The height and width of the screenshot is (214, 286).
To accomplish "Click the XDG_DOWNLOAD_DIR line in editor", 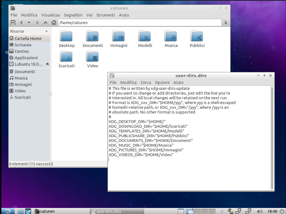I will pyautogui.click(x=148, y=126).
